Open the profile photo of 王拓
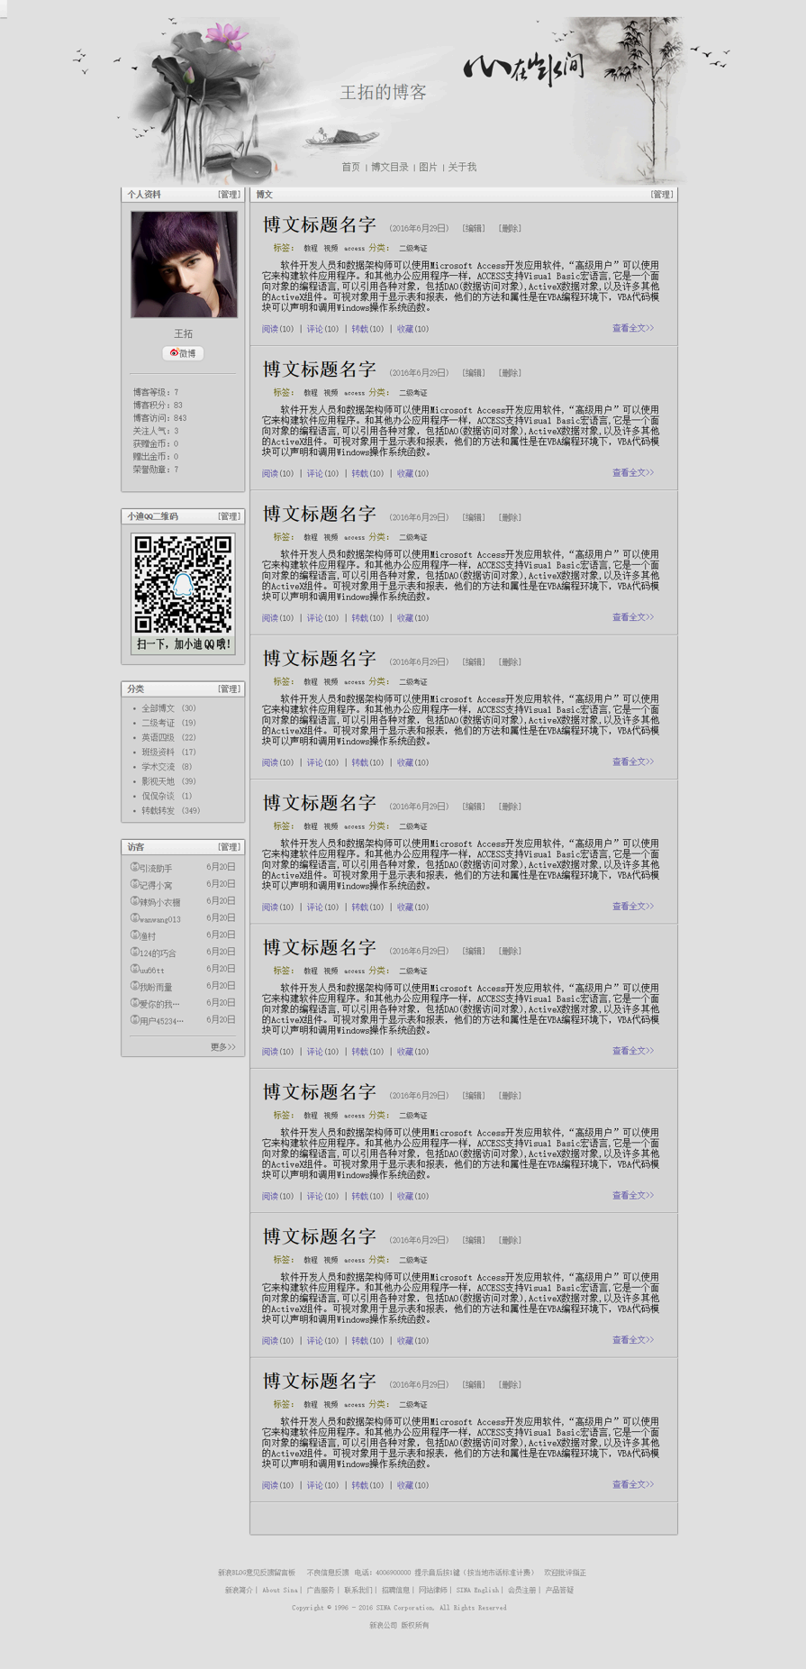The image size is (806, 1669). tap(184, 264)
